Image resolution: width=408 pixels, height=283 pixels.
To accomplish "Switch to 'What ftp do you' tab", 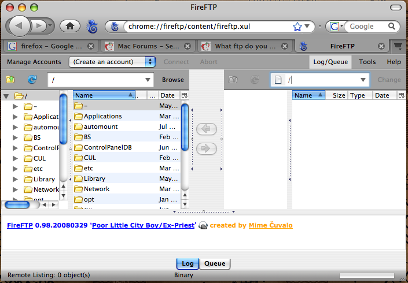I will pos(245,46).
